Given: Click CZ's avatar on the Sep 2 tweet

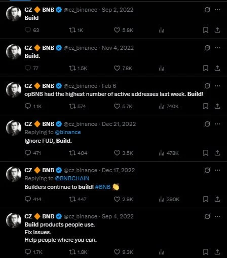Looking at the screenshot, I should [14, 14].
